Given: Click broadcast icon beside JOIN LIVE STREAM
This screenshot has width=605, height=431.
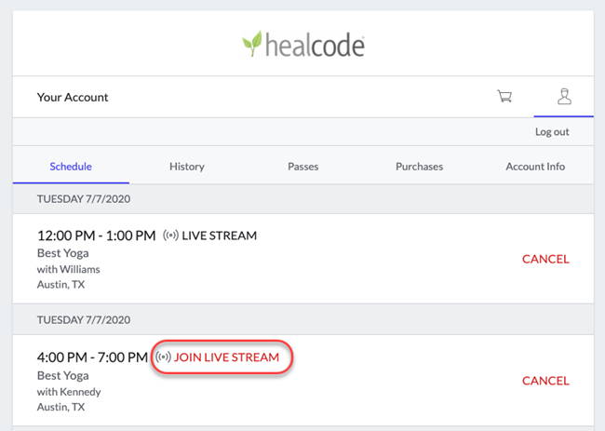Looking at the screenshot, I should coord(163,357).
